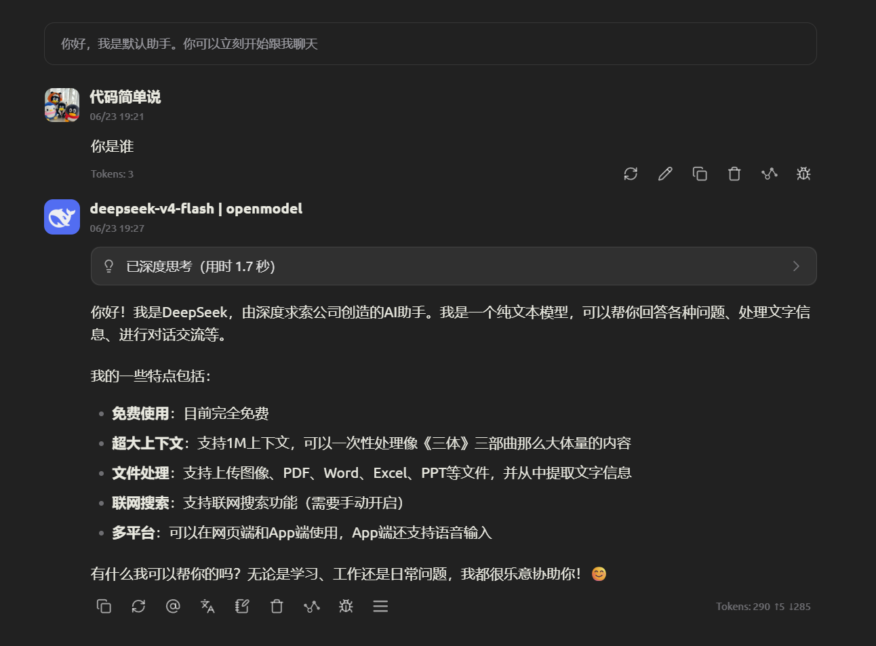Click model name deepseek-v4-flash | openmodel
The width and height of the screenshot is (876, 646).
[196, 209]
